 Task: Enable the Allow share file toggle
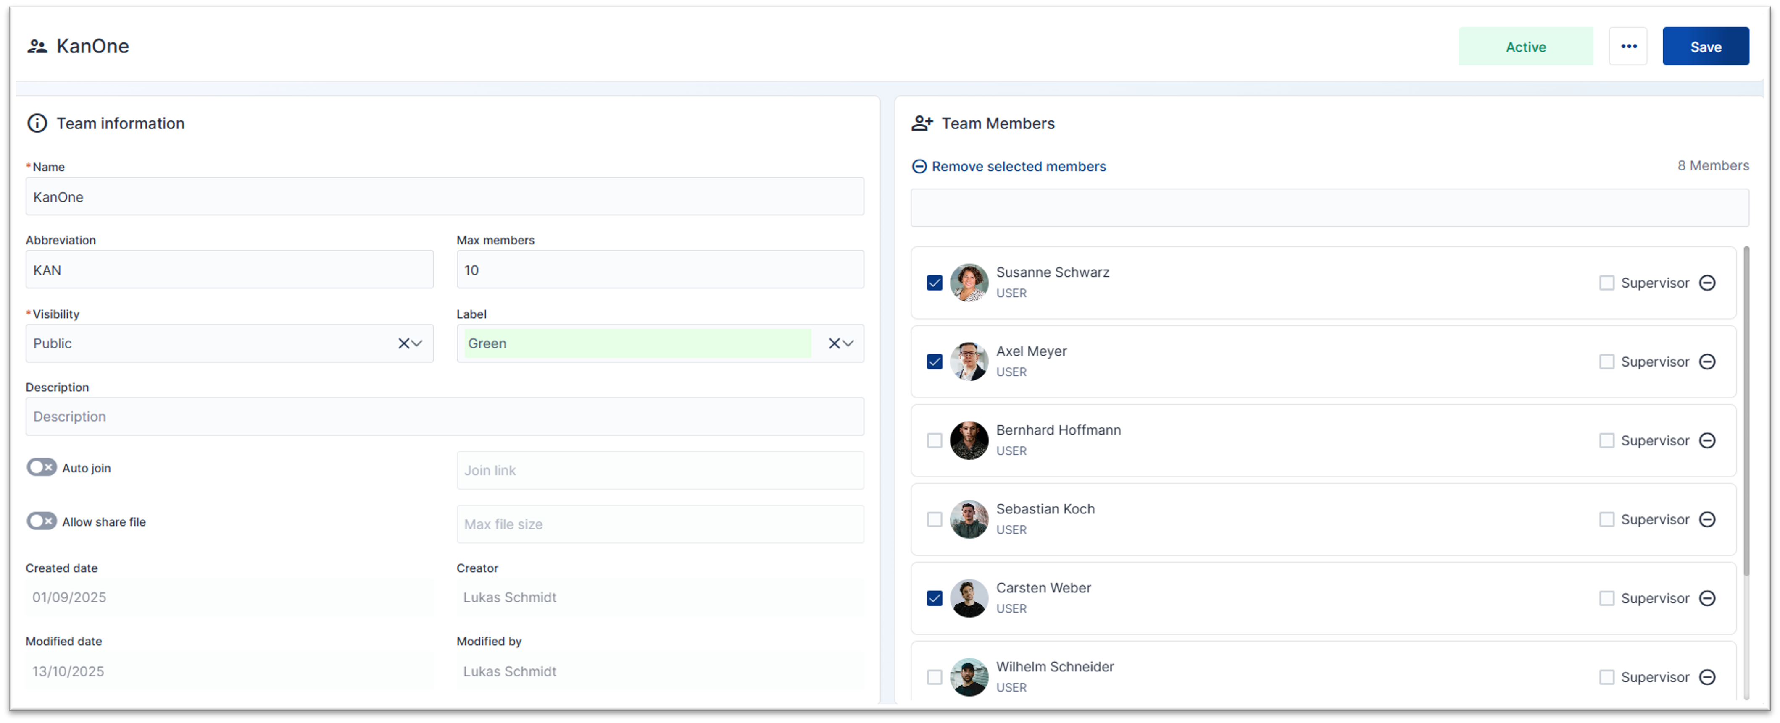42,521
